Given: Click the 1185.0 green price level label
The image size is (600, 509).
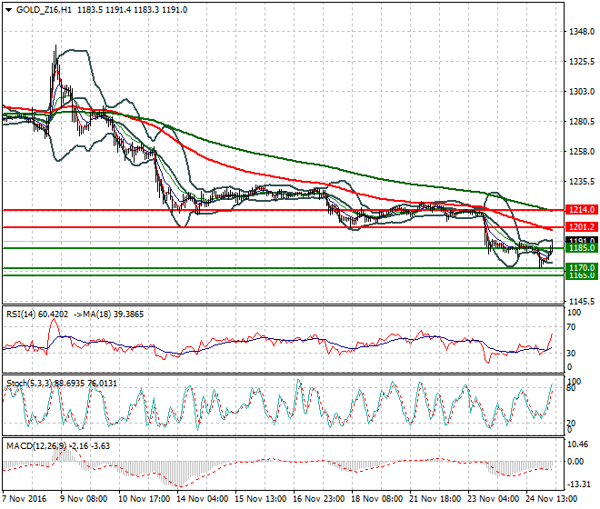Looking at the screenshot, I should click(x=582, y=248).
